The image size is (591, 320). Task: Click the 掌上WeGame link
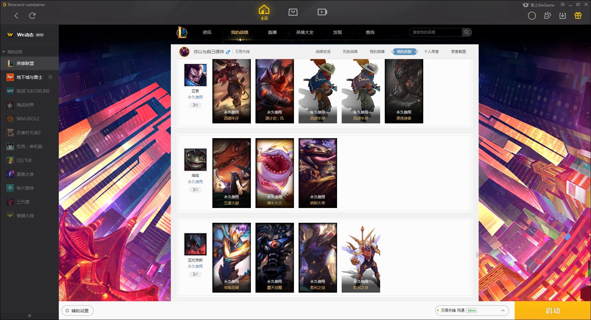point(539,5)
